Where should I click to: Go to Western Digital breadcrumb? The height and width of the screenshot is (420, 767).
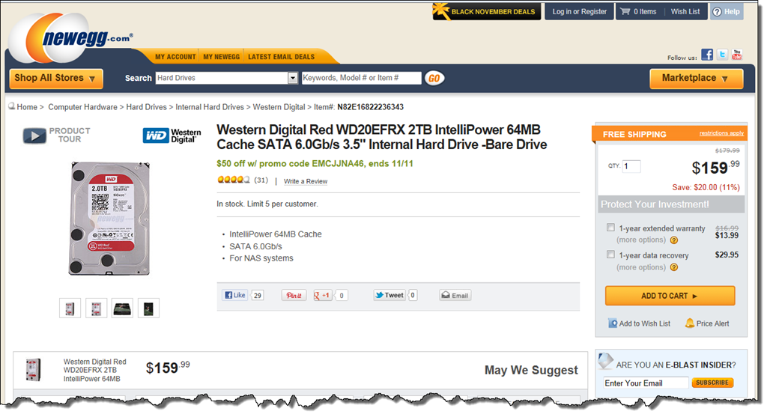pyautogui.click(x=279, y=107)
